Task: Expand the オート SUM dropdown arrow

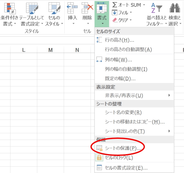Action: [144, 5]
